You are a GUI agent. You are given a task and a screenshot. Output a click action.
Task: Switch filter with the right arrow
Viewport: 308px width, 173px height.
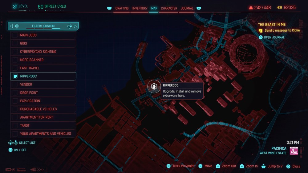coord(75,26)
